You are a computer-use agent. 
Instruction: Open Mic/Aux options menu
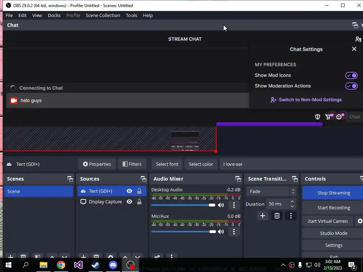(234, 232)
